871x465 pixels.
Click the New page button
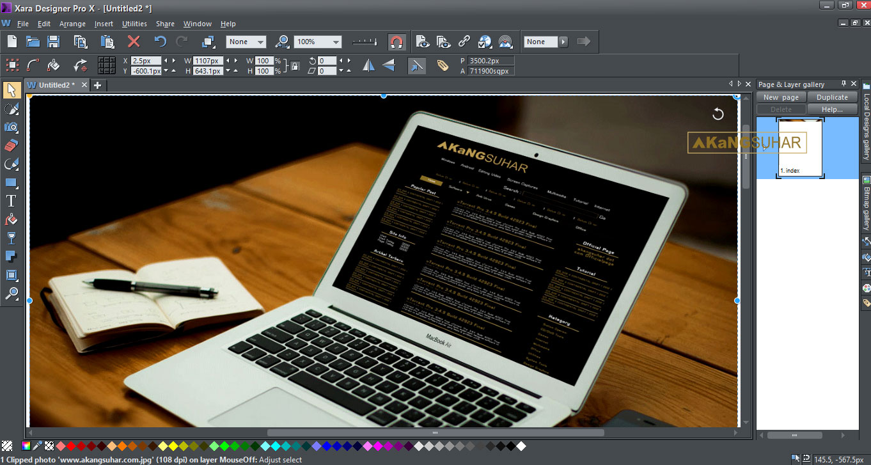[781, 97]
